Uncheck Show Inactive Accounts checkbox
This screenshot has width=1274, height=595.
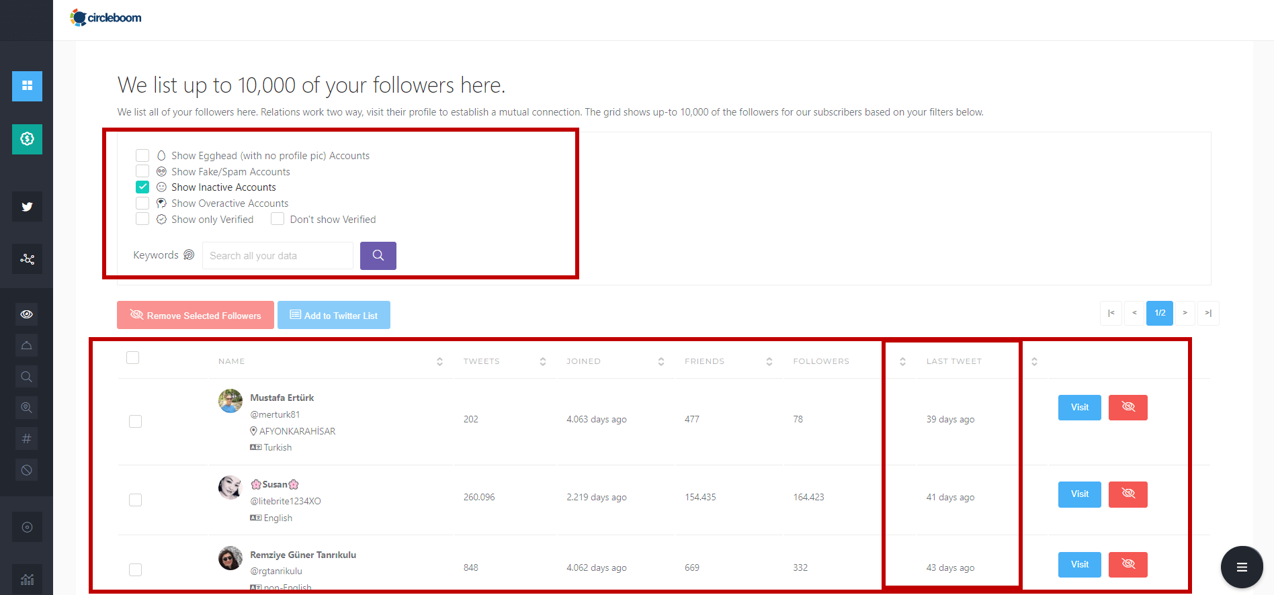(x=142, y=187)
